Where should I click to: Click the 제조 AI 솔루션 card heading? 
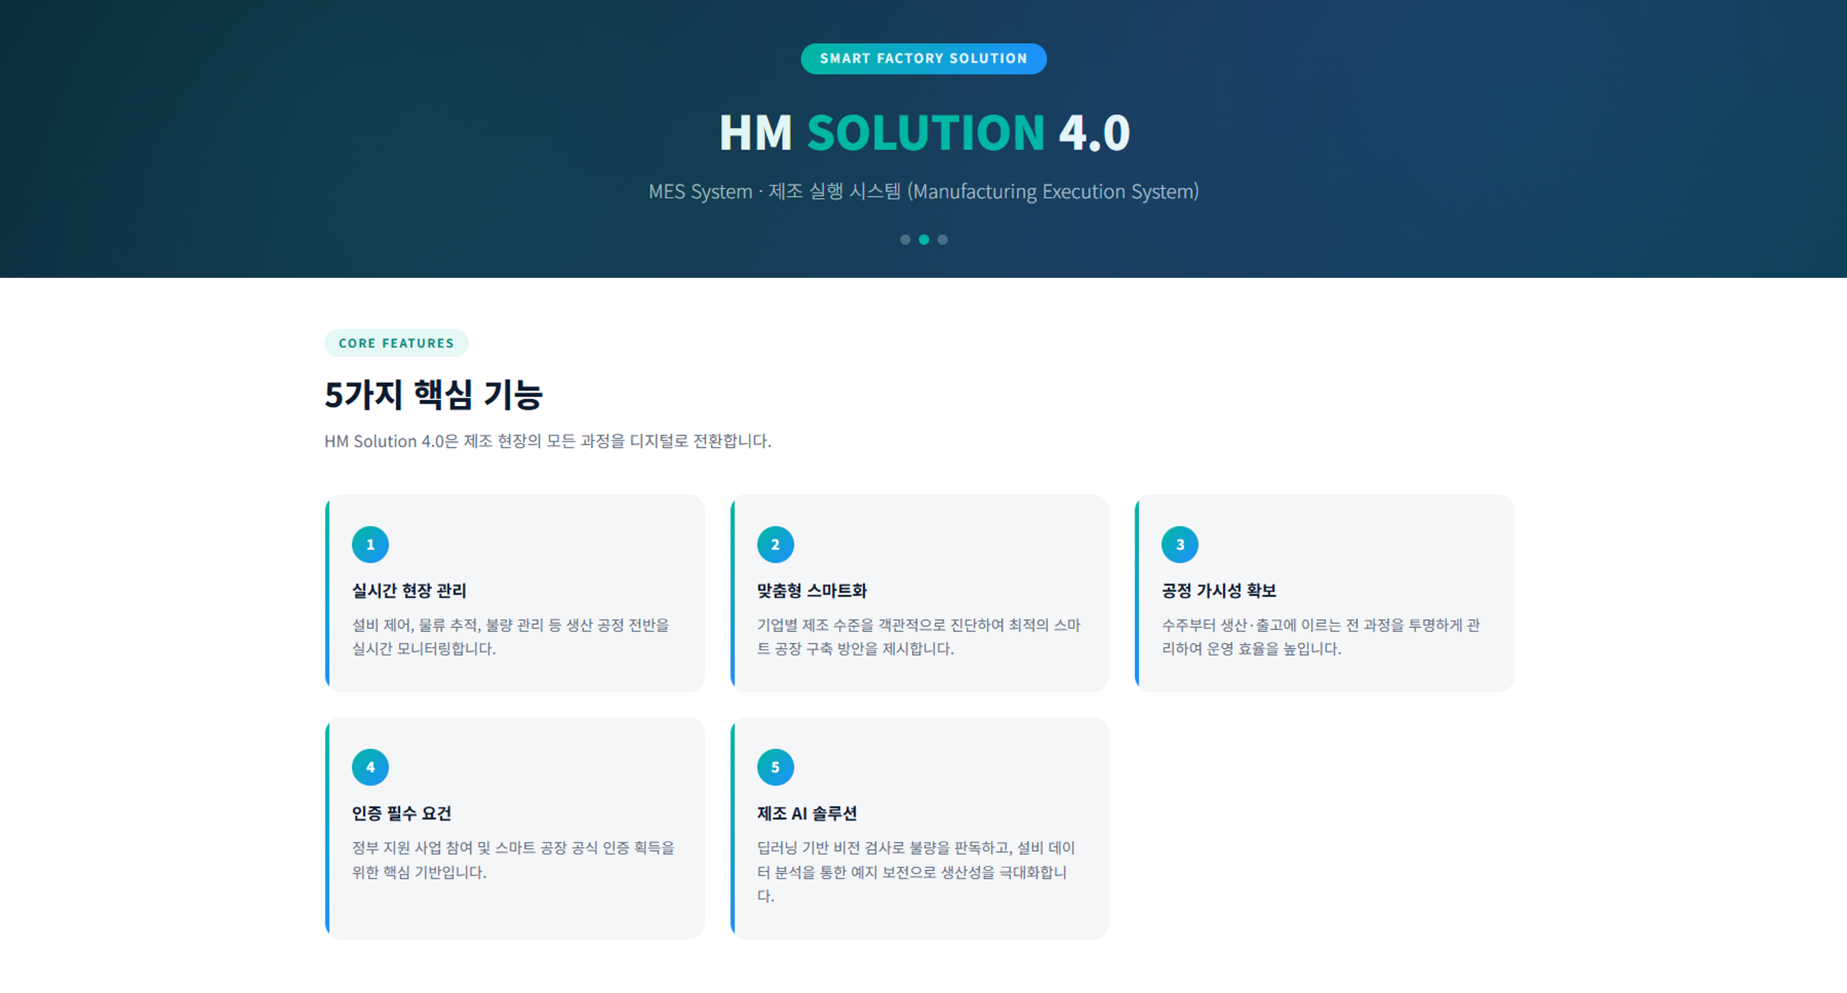[807, 813]
